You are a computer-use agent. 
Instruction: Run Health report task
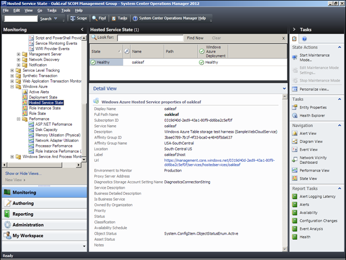click(x=305, y=237)
